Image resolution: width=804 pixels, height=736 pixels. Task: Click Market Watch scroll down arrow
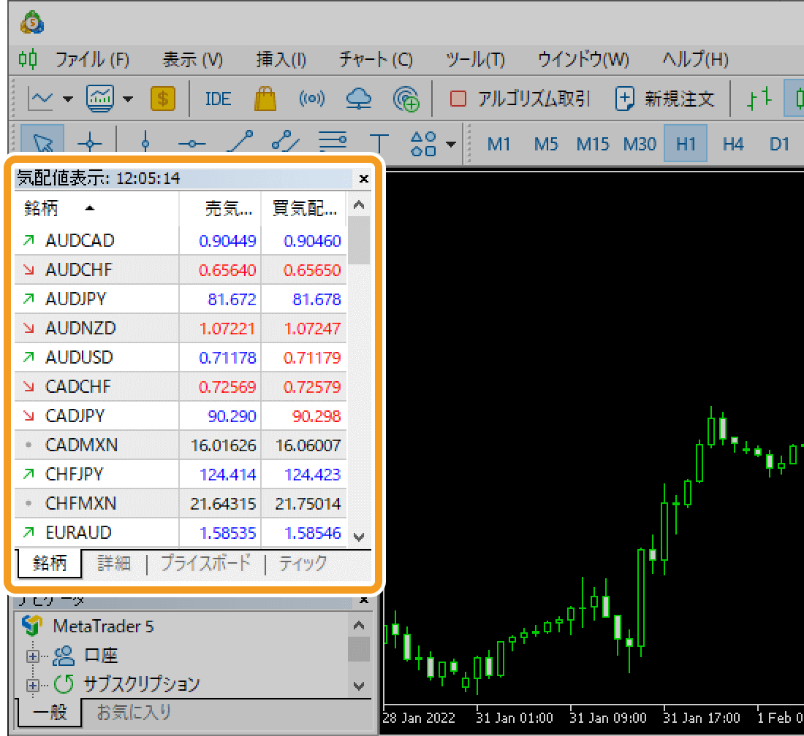[x=359, y=537]
